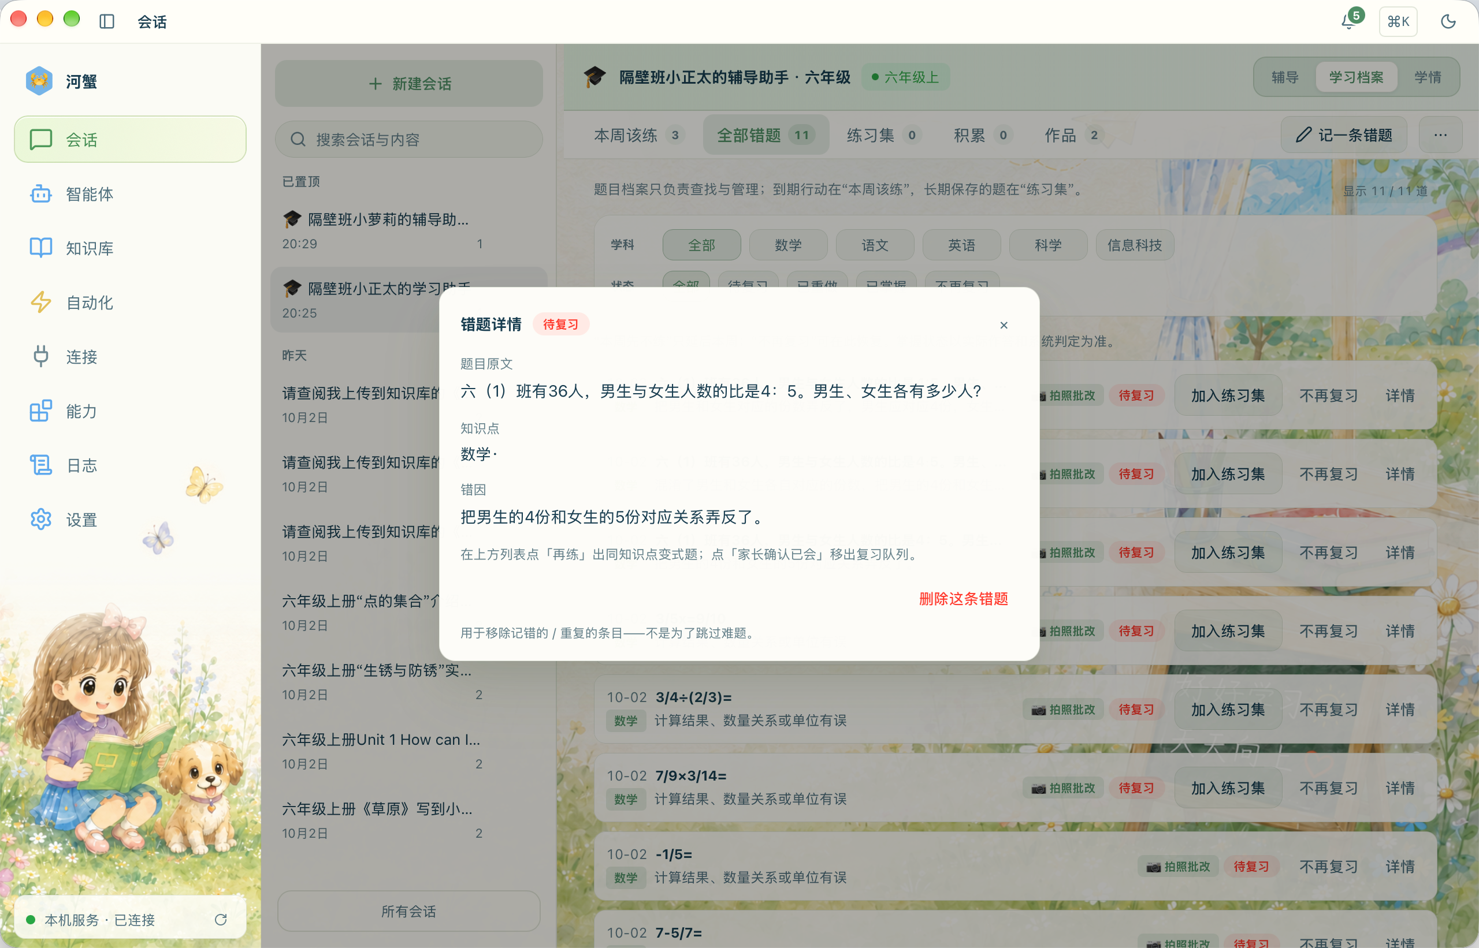Open 会话 in the sidebar
1479x948 pixels.
click(x=130, y=139)
